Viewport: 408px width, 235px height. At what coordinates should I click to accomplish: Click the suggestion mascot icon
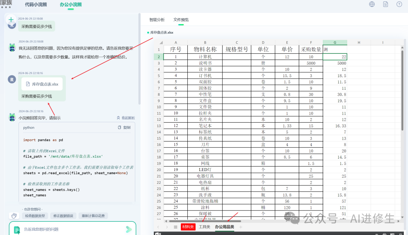14,216
